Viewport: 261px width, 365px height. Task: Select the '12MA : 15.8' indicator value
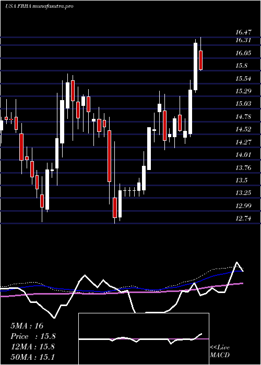(x=32, y=347)
